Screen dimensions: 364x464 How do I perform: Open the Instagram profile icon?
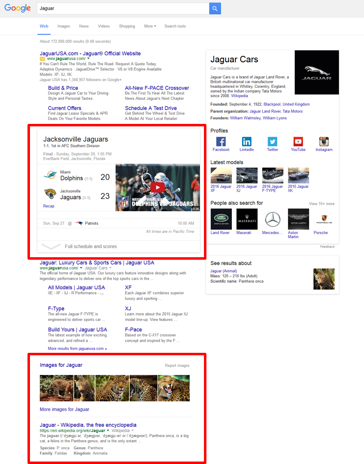(x=324, y=142)
